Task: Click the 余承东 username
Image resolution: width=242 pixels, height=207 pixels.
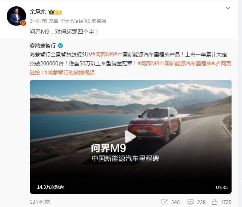Action: (x=38, y=12)
